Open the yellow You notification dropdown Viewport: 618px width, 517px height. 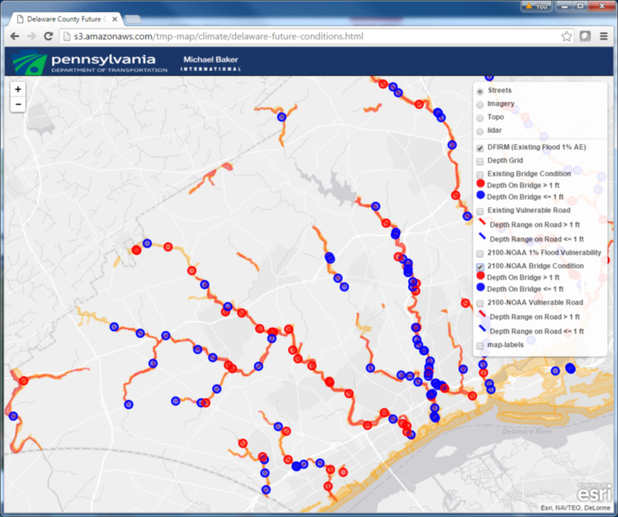535,6
